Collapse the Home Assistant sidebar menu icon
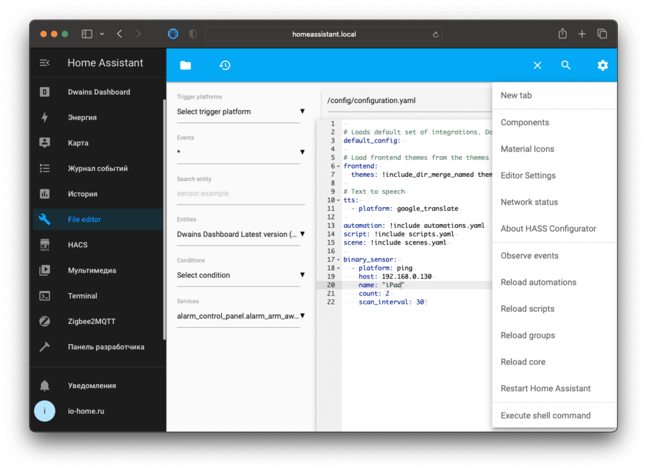 (x=45, y=63)
